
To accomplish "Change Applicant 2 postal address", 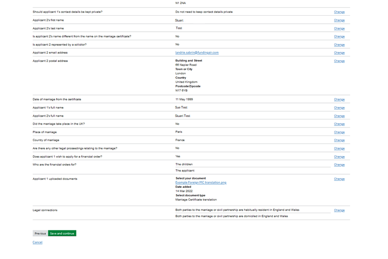I will 339,61.
